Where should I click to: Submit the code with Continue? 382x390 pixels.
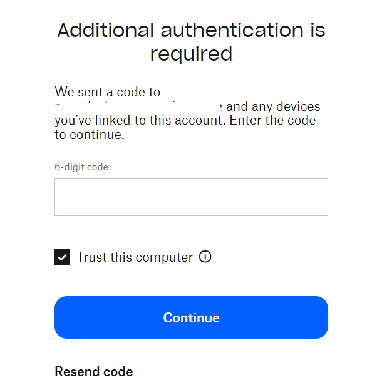pos(191,317)
